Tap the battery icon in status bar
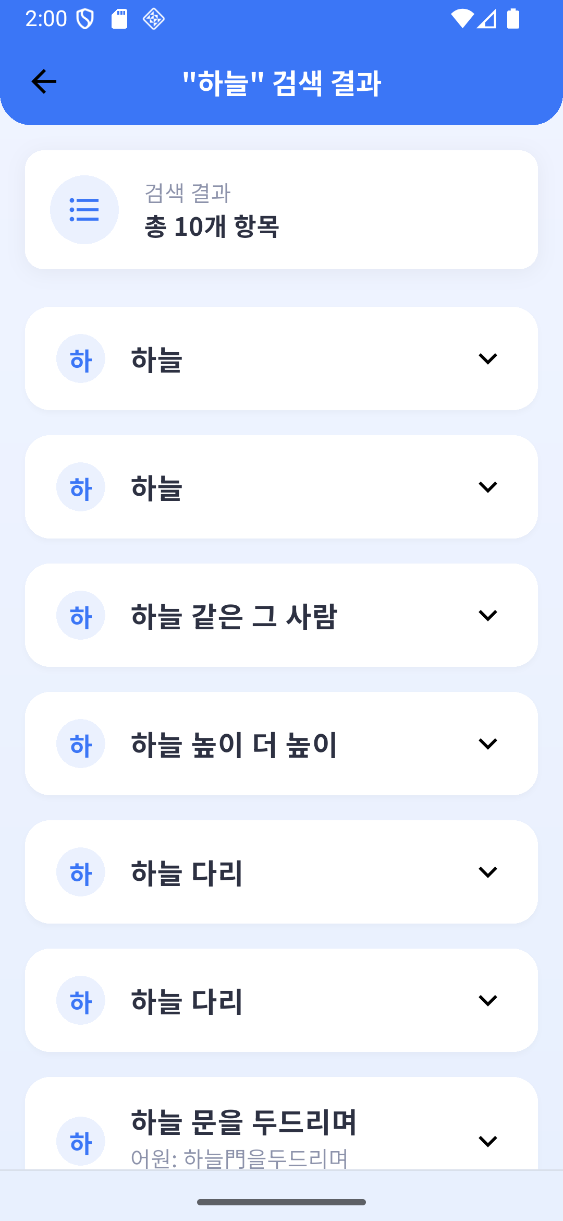 (513, 19)
